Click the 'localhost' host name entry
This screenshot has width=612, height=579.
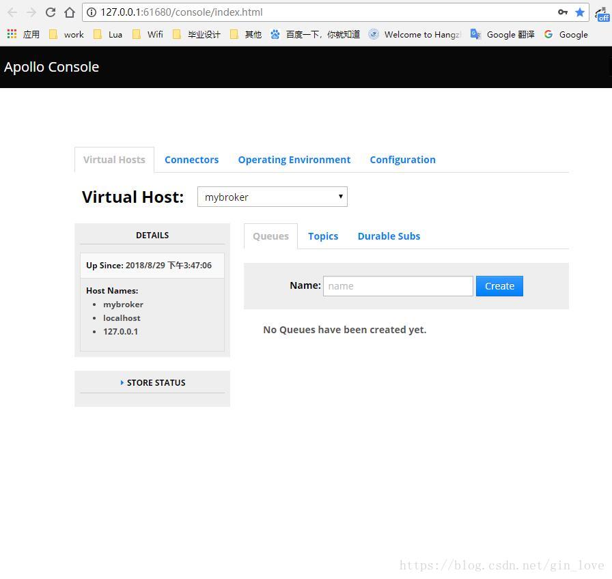point(122,318)
